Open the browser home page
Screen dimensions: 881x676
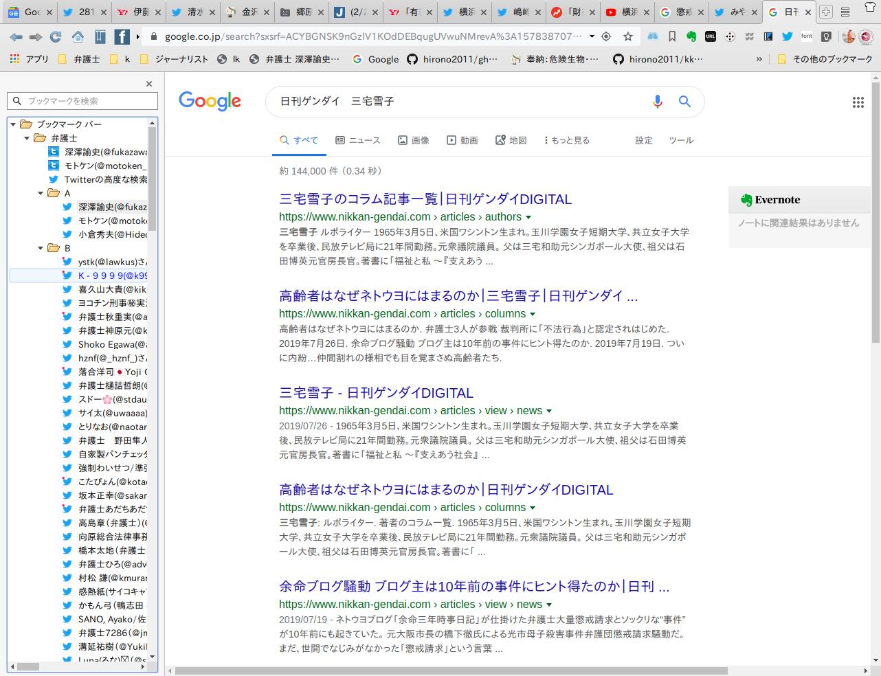[x=78, y=36]
